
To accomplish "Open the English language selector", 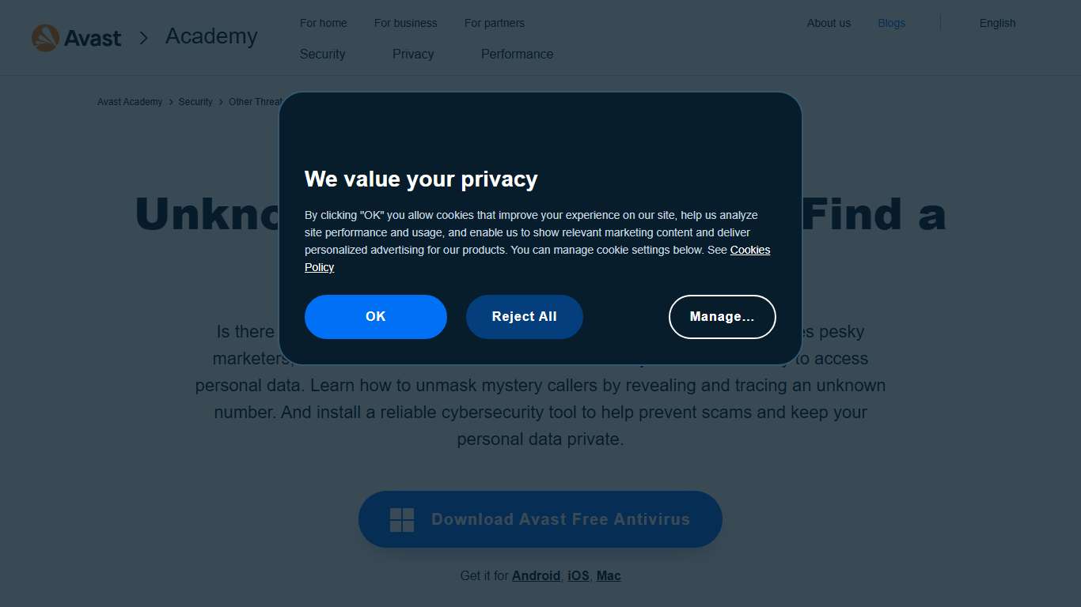I will point(997,23).
